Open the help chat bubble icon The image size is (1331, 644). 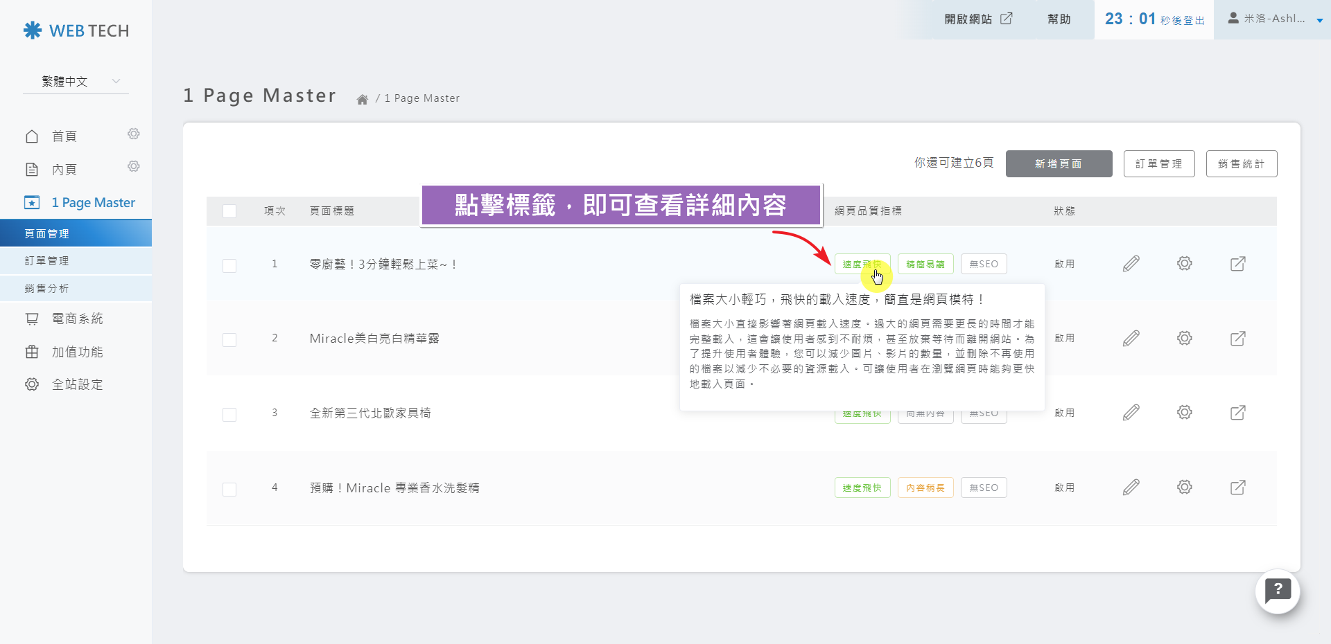[x=1277, y=591]
